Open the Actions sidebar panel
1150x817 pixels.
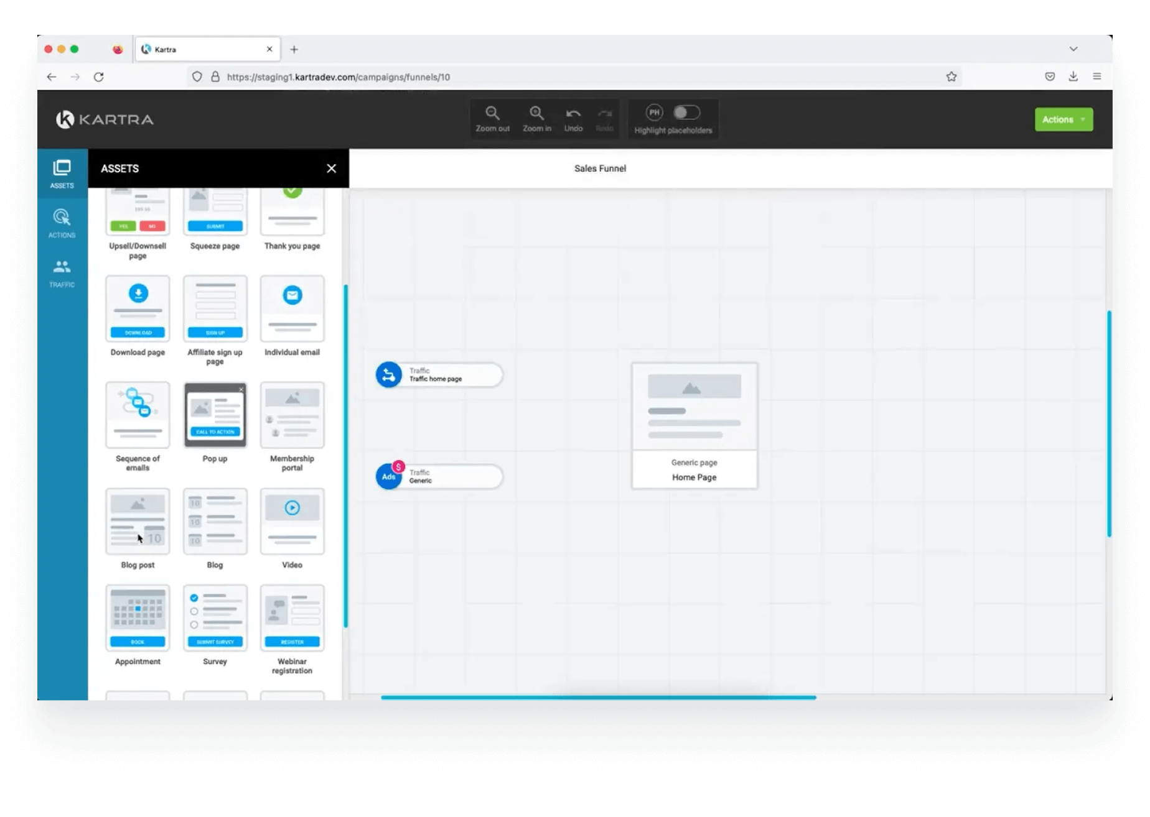tap(62, 223)
